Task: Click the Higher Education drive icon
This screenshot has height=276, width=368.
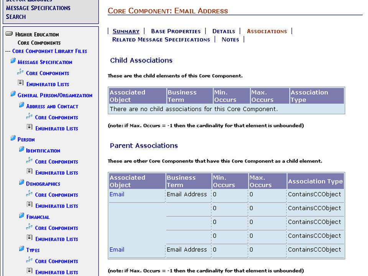Action: click(9, 34)
